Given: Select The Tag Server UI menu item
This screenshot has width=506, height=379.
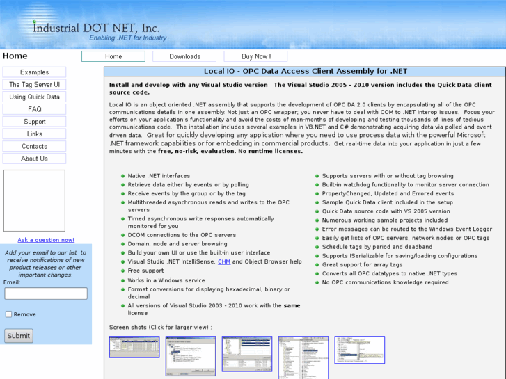Looking at the screenshot, I should pyautogui.click(x=34, y=85).
